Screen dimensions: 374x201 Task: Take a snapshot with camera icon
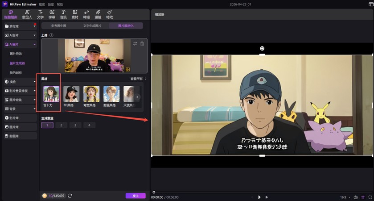[356, 197]
